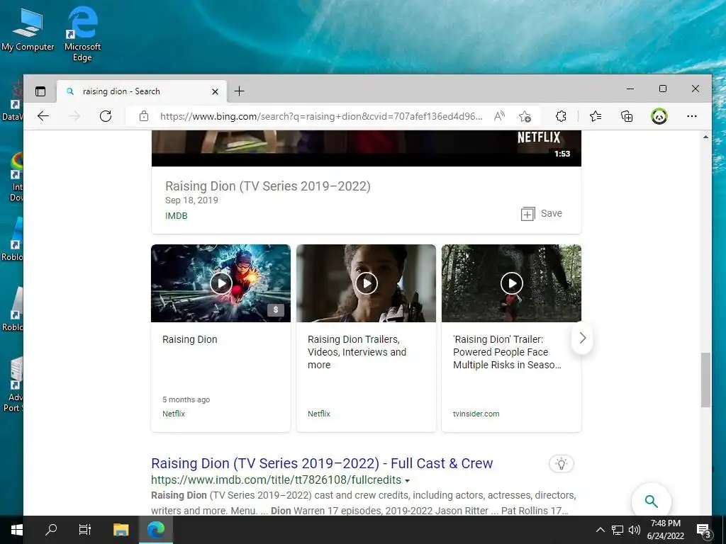Image resolution: width=726 pixels, height=544 pixels.
Task: Open Raising Dion Full Cast & Crew result
Action: [322, 463]
